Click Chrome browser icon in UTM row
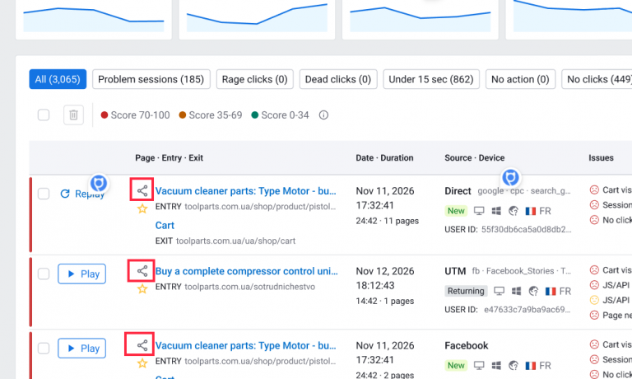This screenshot has height=379, width=632. coord(533,291)
